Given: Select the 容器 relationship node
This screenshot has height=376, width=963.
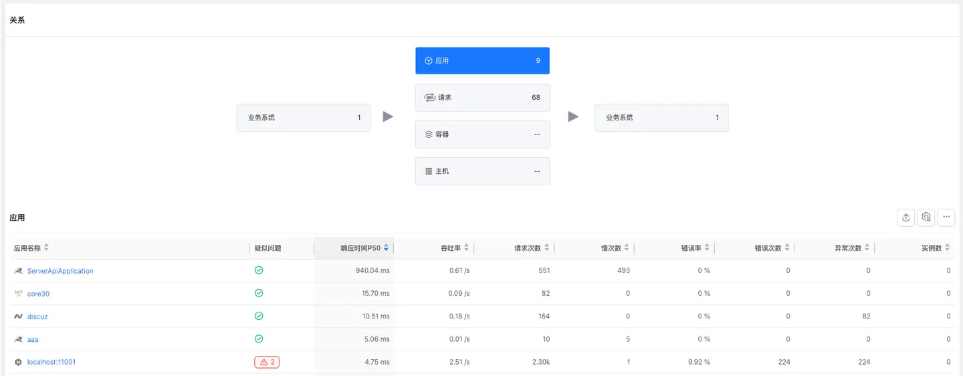Looking at the screenshot, I should [x=482, y=134].
